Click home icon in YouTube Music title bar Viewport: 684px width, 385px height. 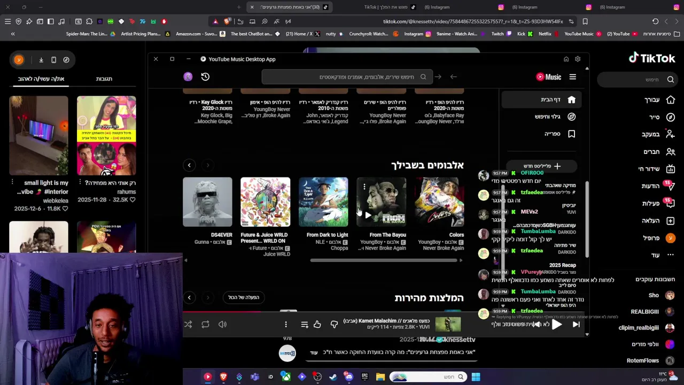coord(566,59)
